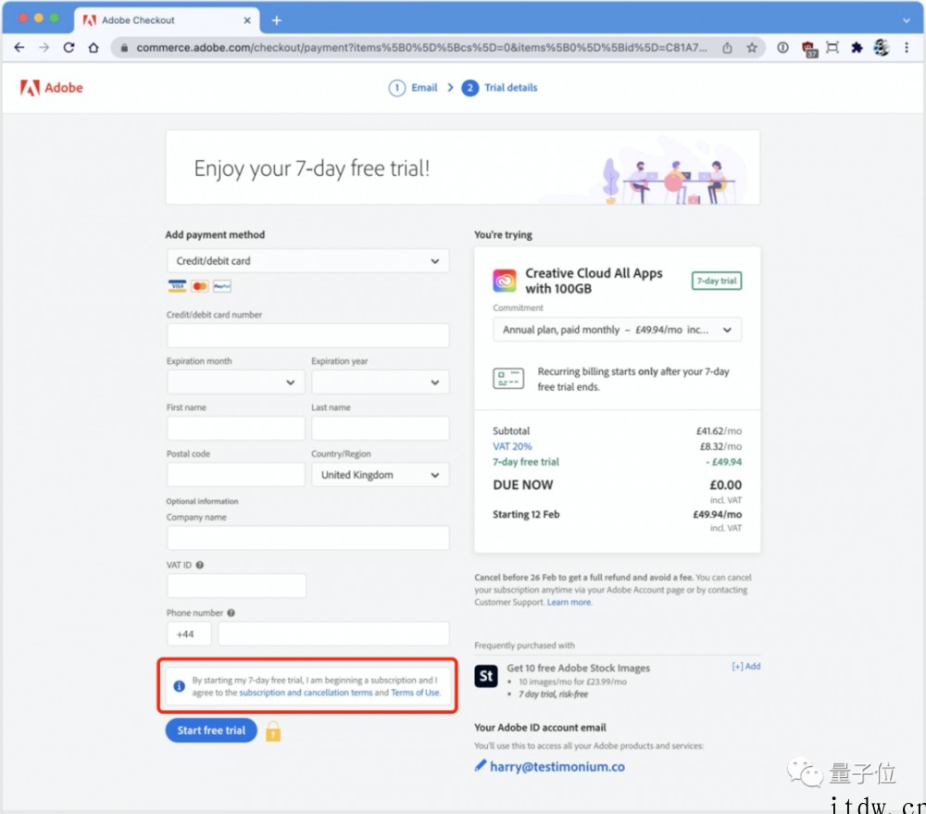
Task: Click the Mastercard logo
Action: [x=200, y=286]
